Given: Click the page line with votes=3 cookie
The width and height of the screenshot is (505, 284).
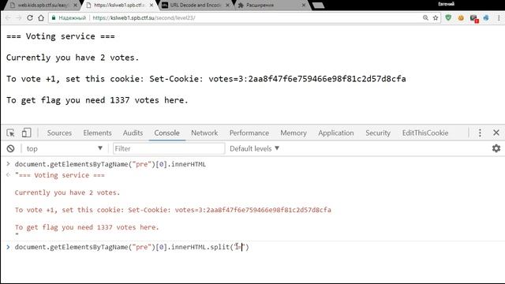Looking at the screenshot, I should point(206,79).
